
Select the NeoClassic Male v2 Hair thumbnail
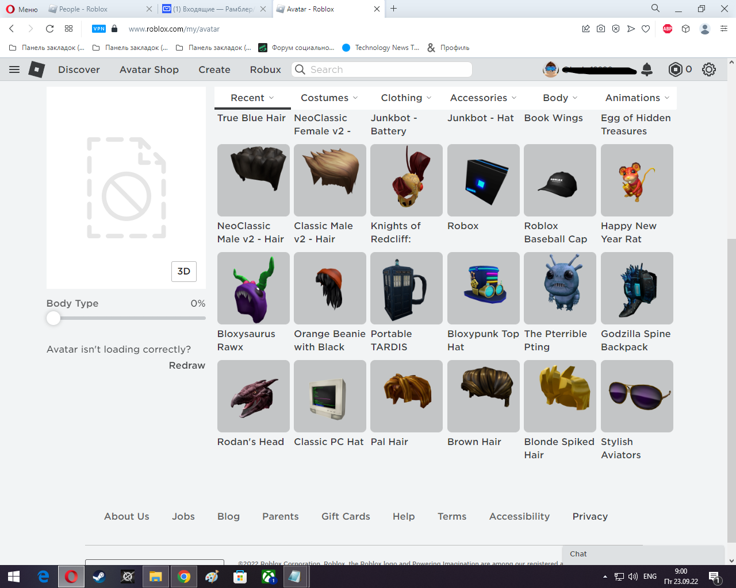click(x=254, y=180)
